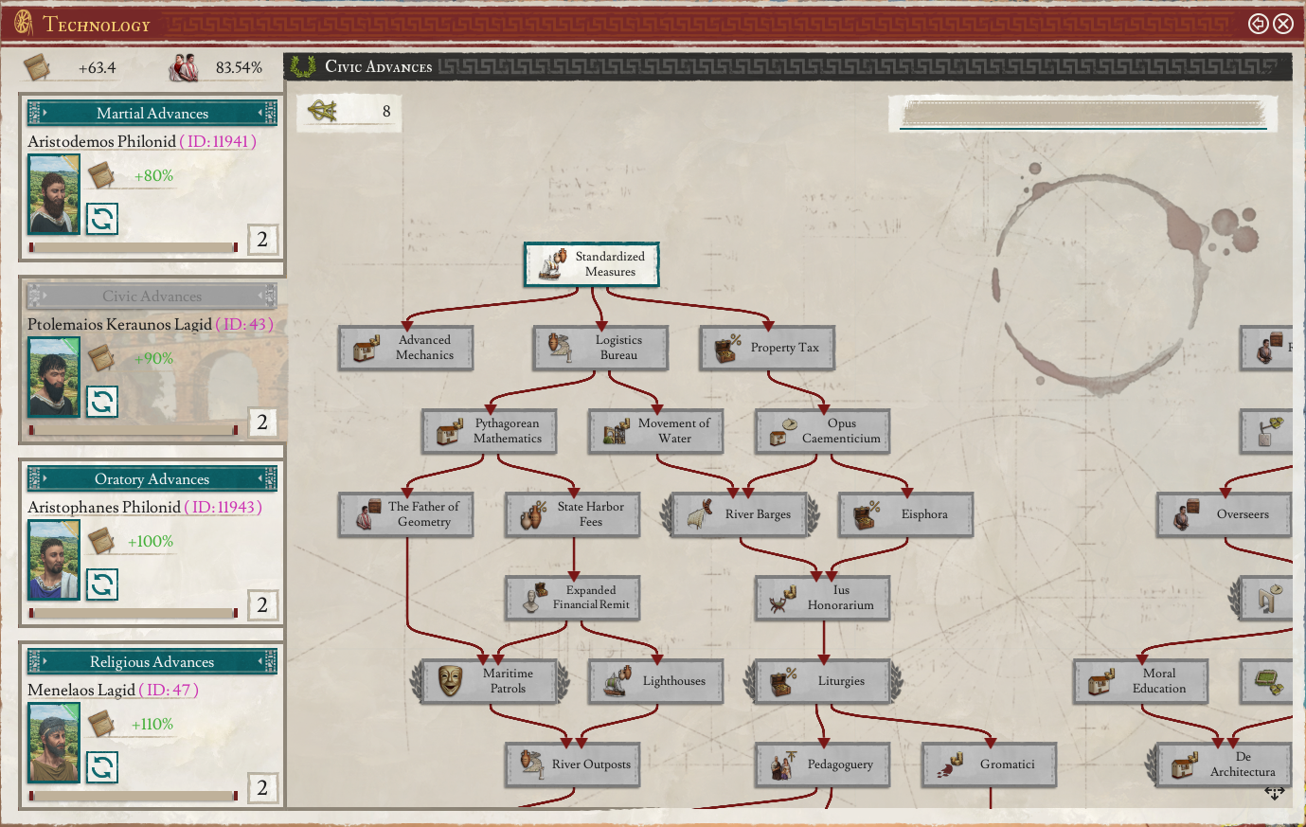Screen dimensions: 1306x827
Task: Click the Religious Advances level 2 box
Action: click(262, 787)
